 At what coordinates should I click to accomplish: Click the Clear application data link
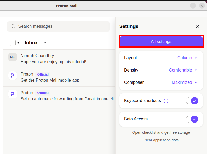(161, 140)
